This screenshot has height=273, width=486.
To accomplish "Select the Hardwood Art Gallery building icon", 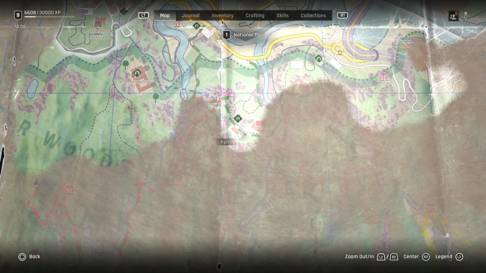I will (x=98, y=24).
